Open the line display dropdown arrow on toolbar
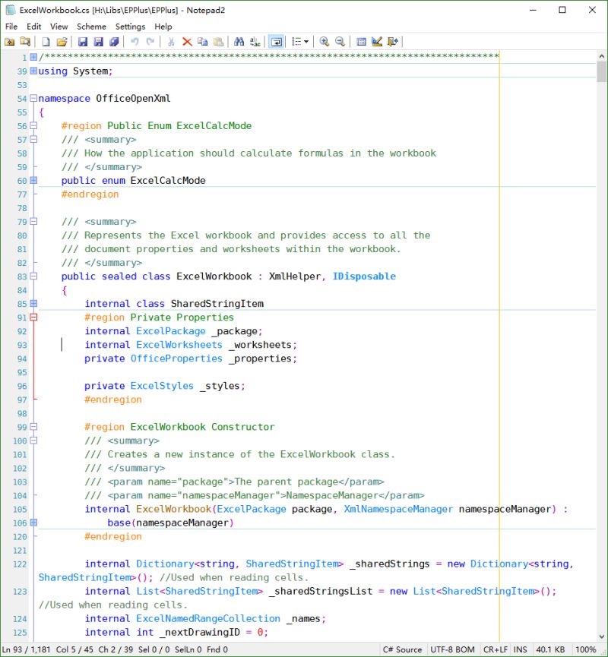Viewport: 608px width, 657px height. click(x=307, y=42)
